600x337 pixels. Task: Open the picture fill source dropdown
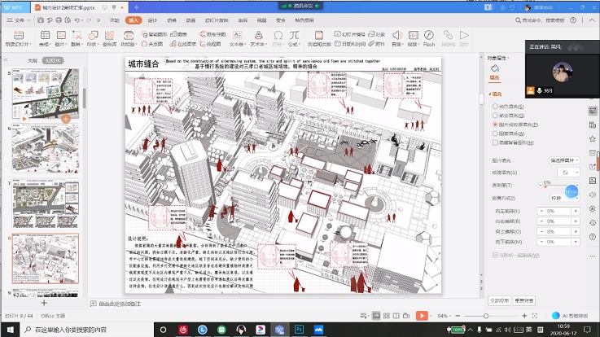tap(564, 160)
